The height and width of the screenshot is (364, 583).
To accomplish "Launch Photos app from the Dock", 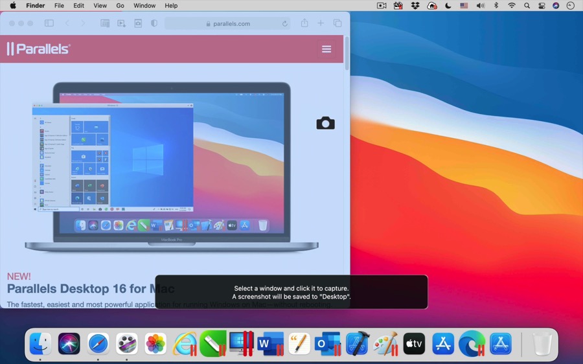I will click(155, 344).
